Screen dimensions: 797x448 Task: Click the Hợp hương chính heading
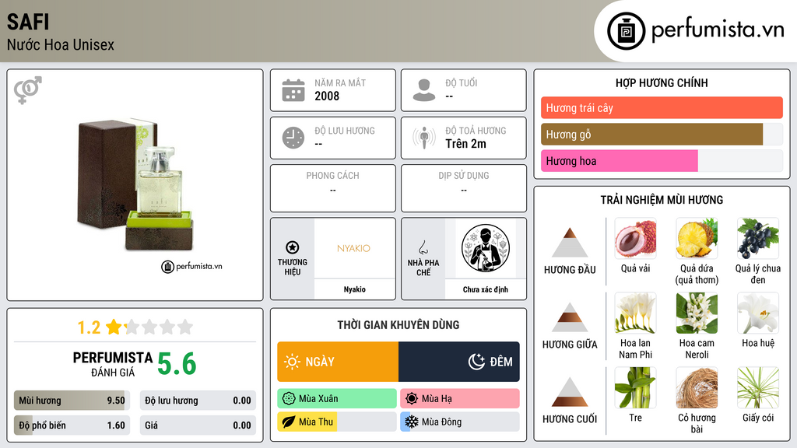(662, 82)
